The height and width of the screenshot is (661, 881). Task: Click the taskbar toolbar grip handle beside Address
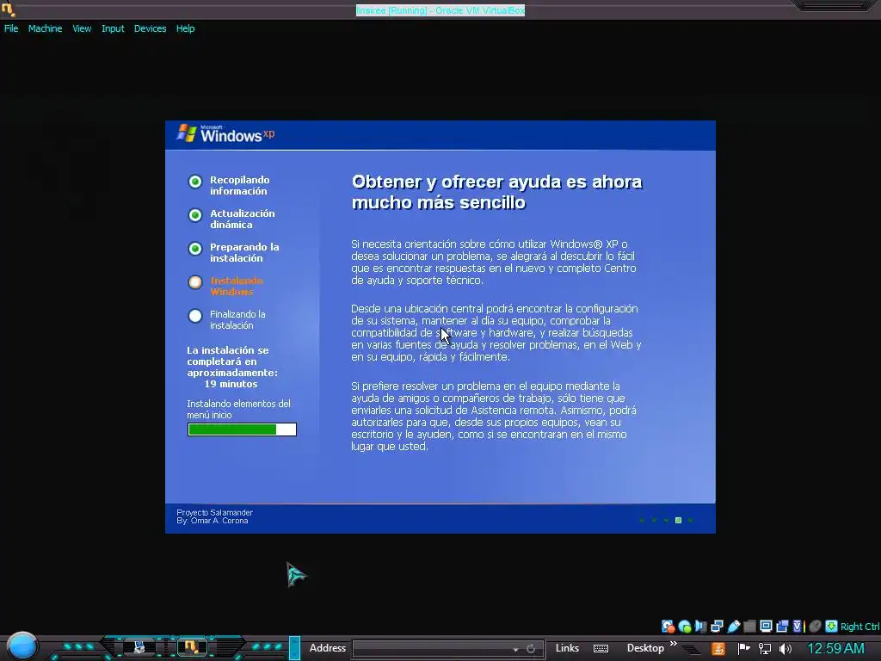(294, 648)
